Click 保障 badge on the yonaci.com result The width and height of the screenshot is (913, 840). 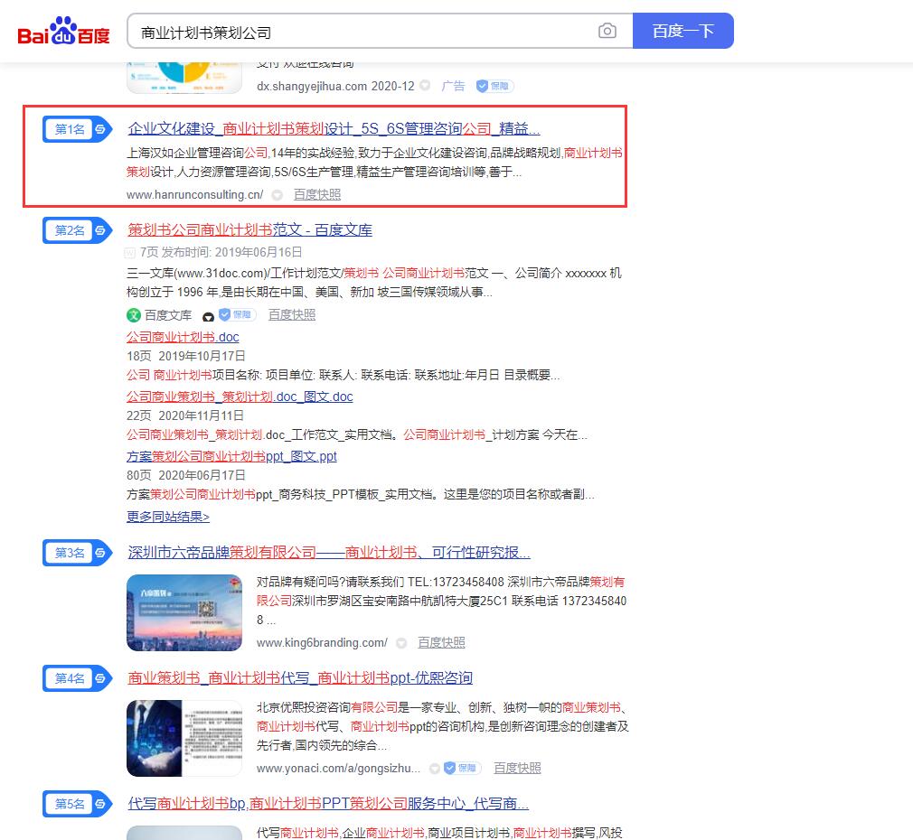point(462,769)
